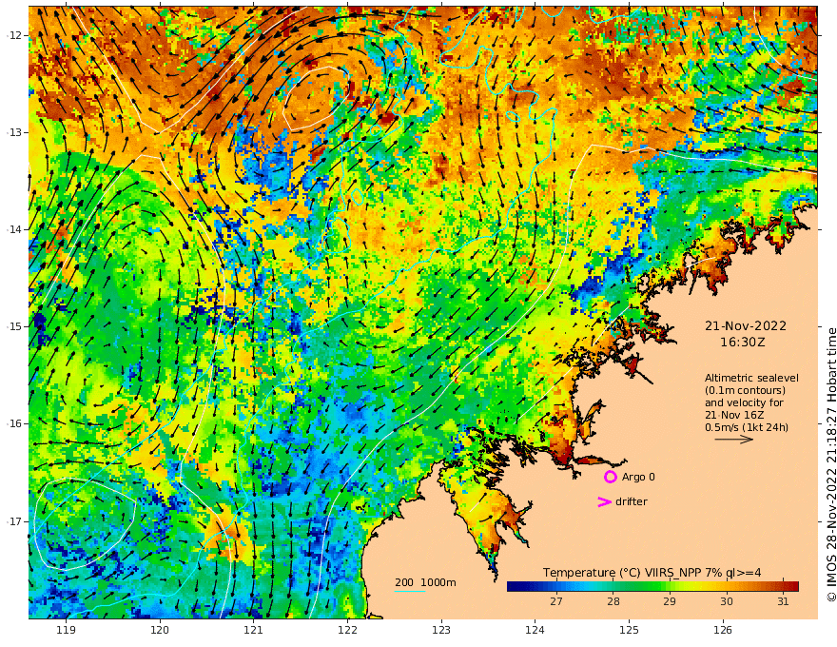
Task: Click the cyan 200m depth contour legend line
Action: [409, 591]
